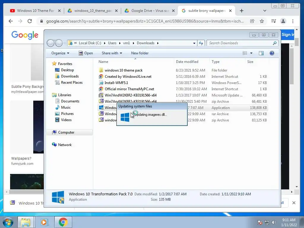This screenshot has height=228, width=304.
Task: Open Chrome media control icon
Action: coord(273,21)
